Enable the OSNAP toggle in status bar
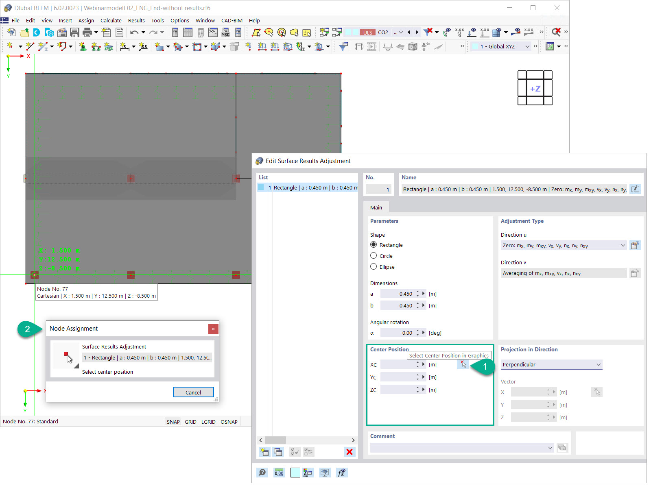Screen dimensions: 651x488 [x=229, y=422]
